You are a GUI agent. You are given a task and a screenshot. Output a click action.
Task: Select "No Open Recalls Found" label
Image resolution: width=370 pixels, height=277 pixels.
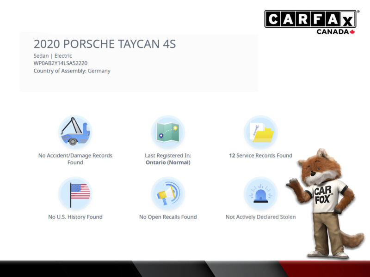pyautogui.click(x=168, y=217)
